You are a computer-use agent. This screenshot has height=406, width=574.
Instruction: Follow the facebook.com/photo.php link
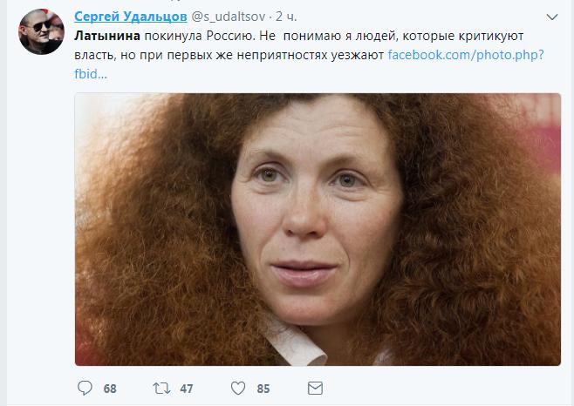tap(466, 55)
